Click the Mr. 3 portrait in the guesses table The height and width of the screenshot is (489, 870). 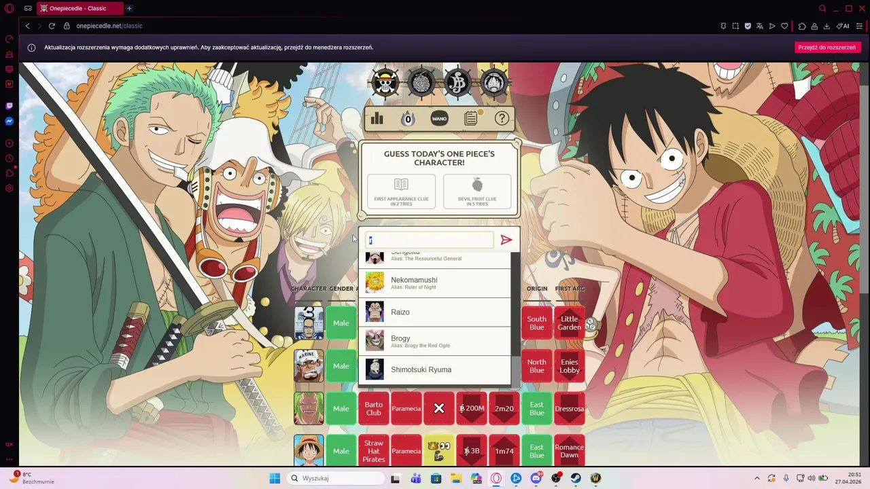309,323
